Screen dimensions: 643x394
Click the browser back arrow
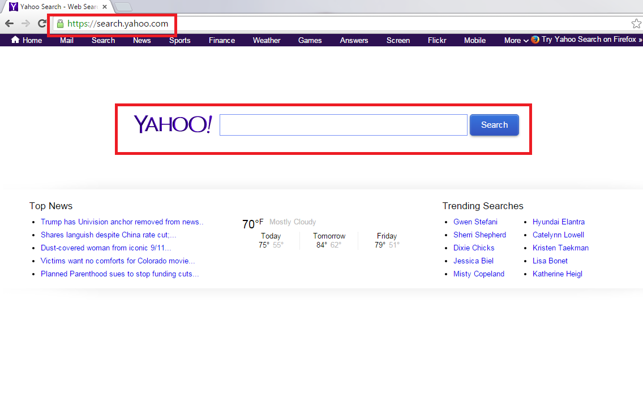(x=9, y=24)
